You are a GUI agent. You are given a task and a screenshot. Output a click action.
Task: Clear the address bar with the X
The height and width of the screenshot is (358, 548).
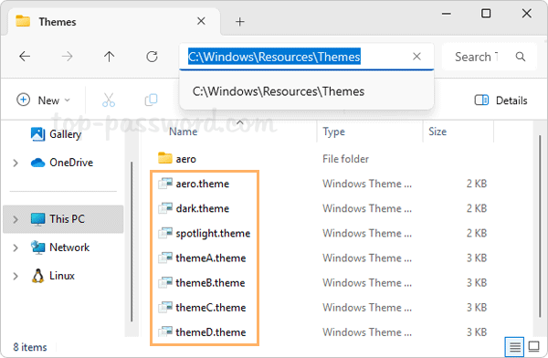416,57
